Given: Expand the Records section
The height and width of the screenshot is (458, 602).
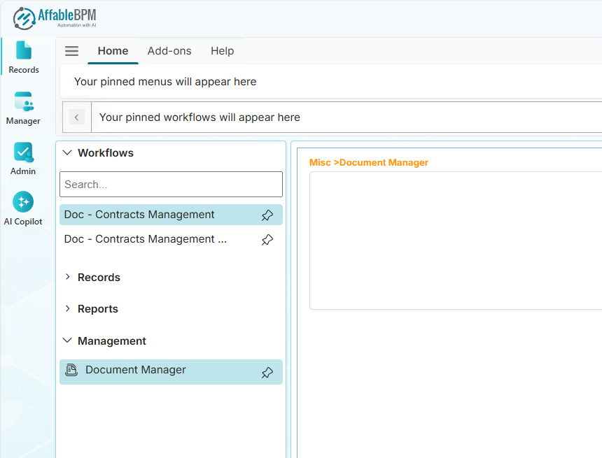Looking at the screenshot, I should (67, 277).
